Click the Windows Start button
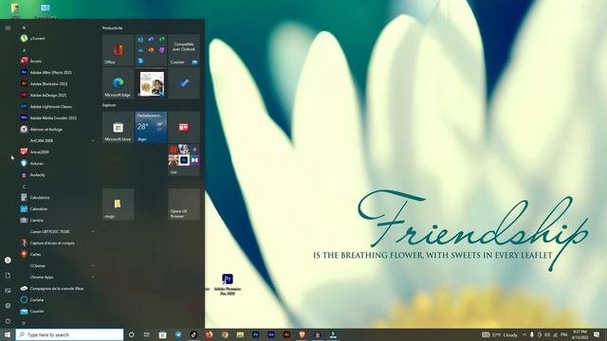 pyautogui.click(x=8, y=334)
